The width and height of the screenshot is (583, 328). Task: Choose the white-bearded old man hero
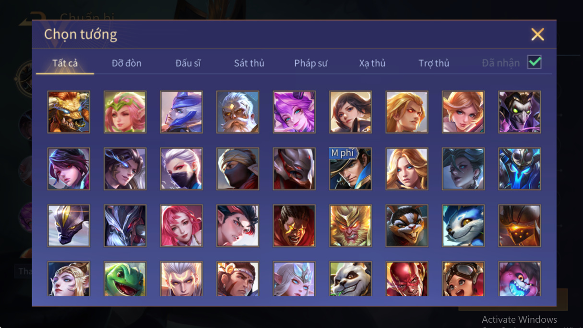tap(238, 112)
